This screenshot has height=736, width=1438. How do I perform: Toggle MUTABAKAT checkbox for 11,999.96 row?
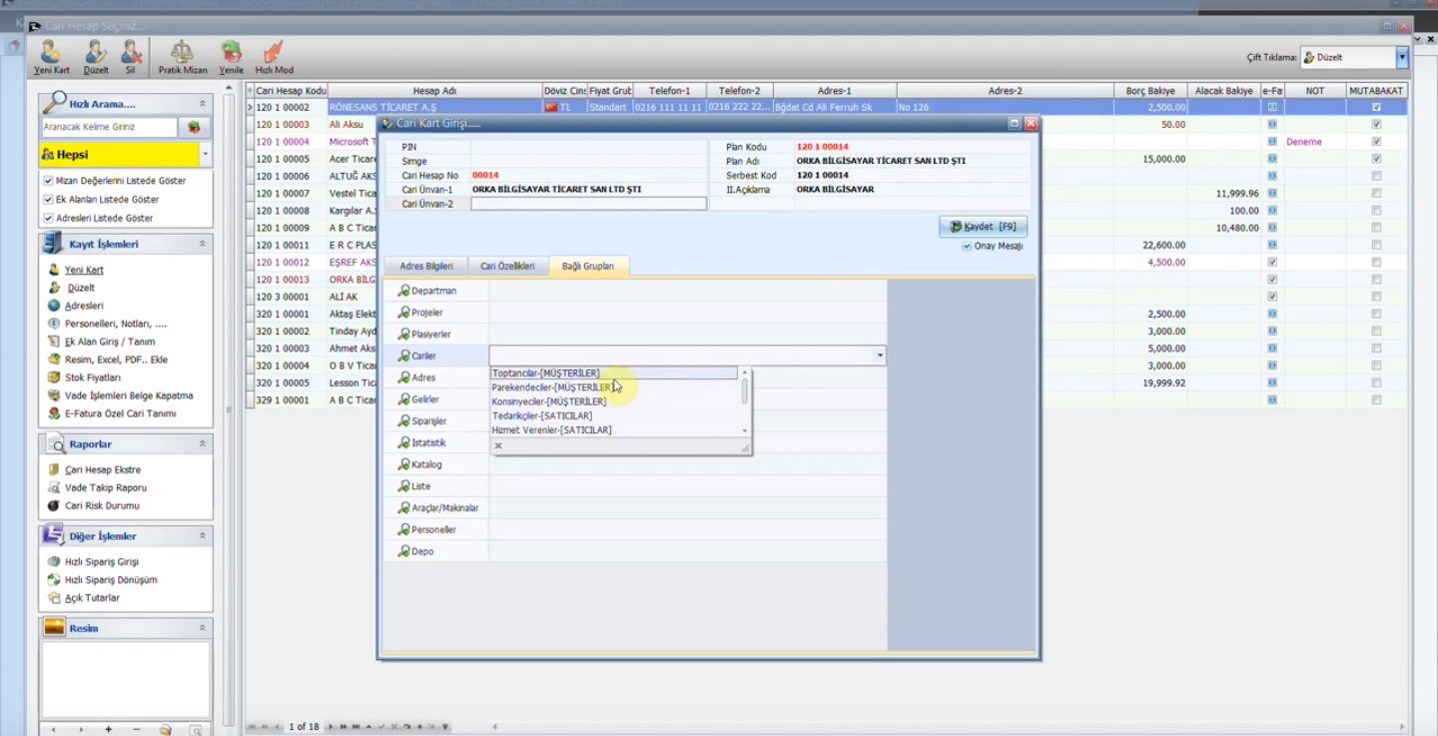(x=1376, y=193)
